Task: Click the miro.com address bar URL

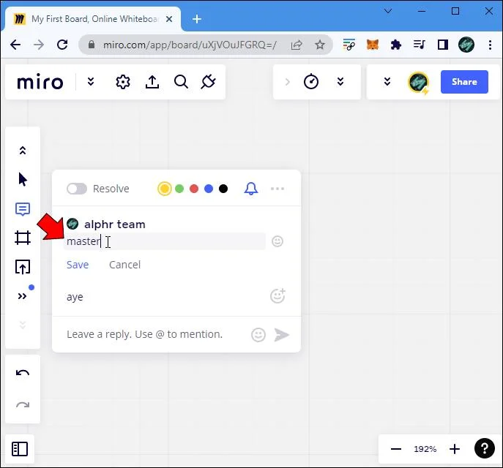Action: (190, 45)
